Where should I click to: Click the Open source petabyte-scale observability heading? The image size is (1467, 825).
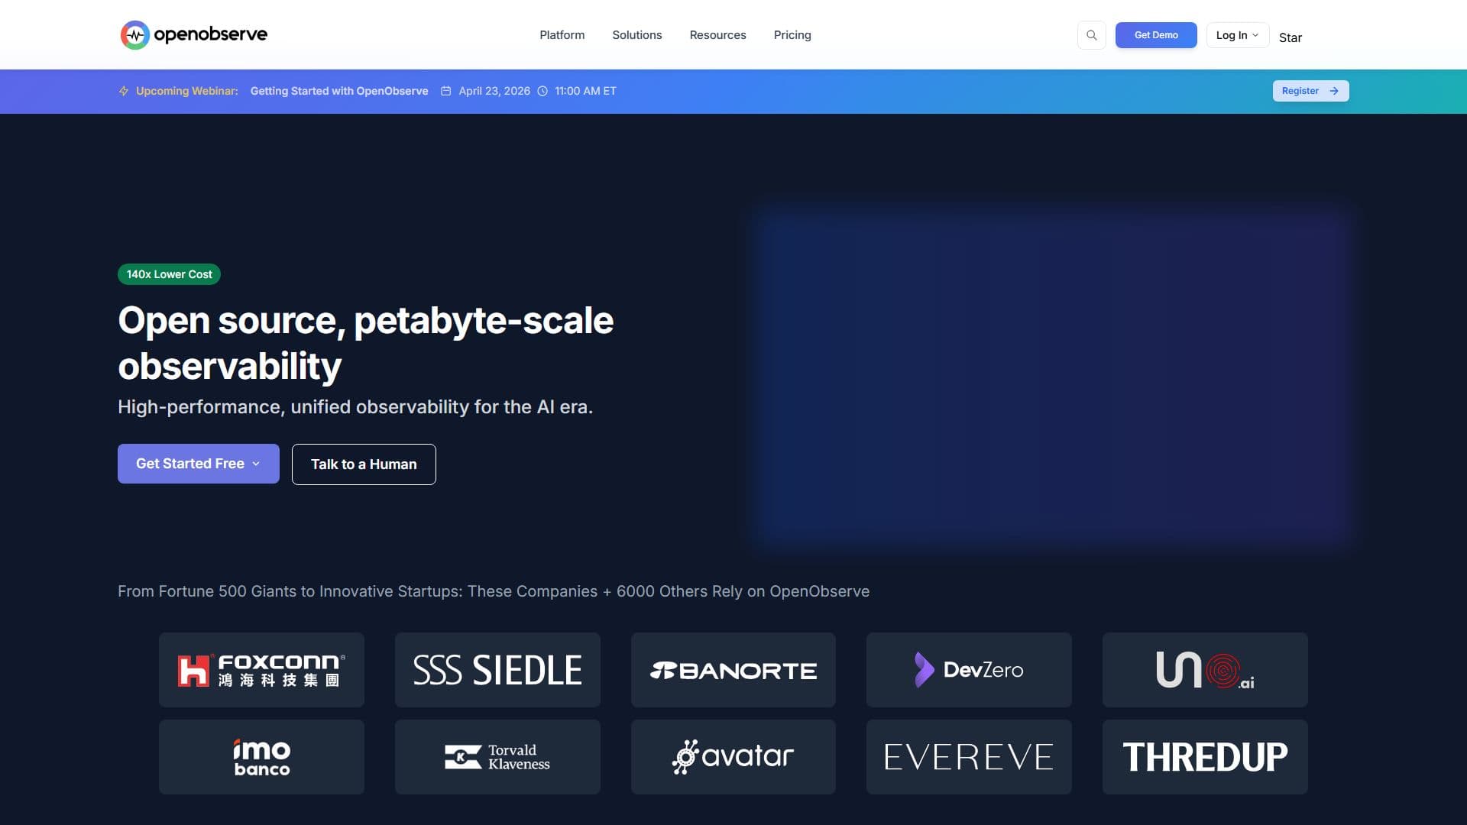click(366, 343)
